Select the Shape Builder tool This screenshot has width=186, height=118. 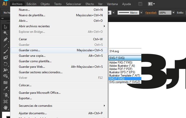(x=5, y=76)
